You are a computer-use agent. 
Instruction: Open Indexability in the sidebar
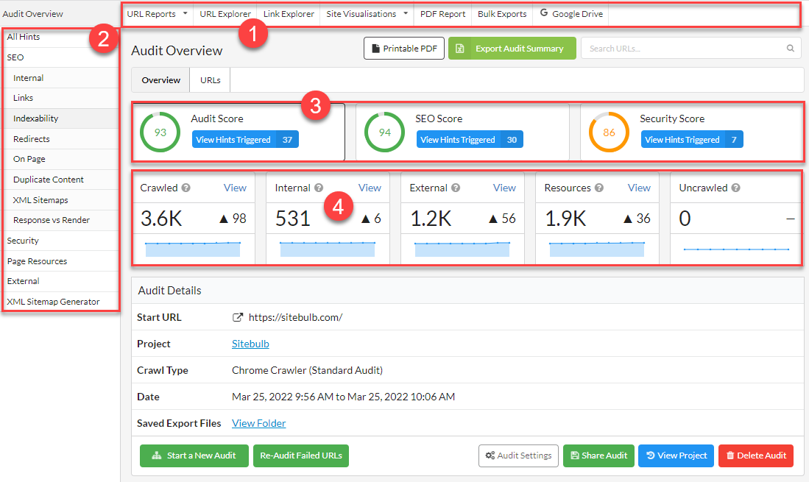61,118
